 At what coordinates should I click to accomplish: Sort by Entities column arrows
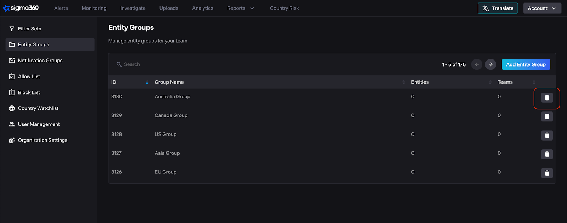[x=490, y=82]
